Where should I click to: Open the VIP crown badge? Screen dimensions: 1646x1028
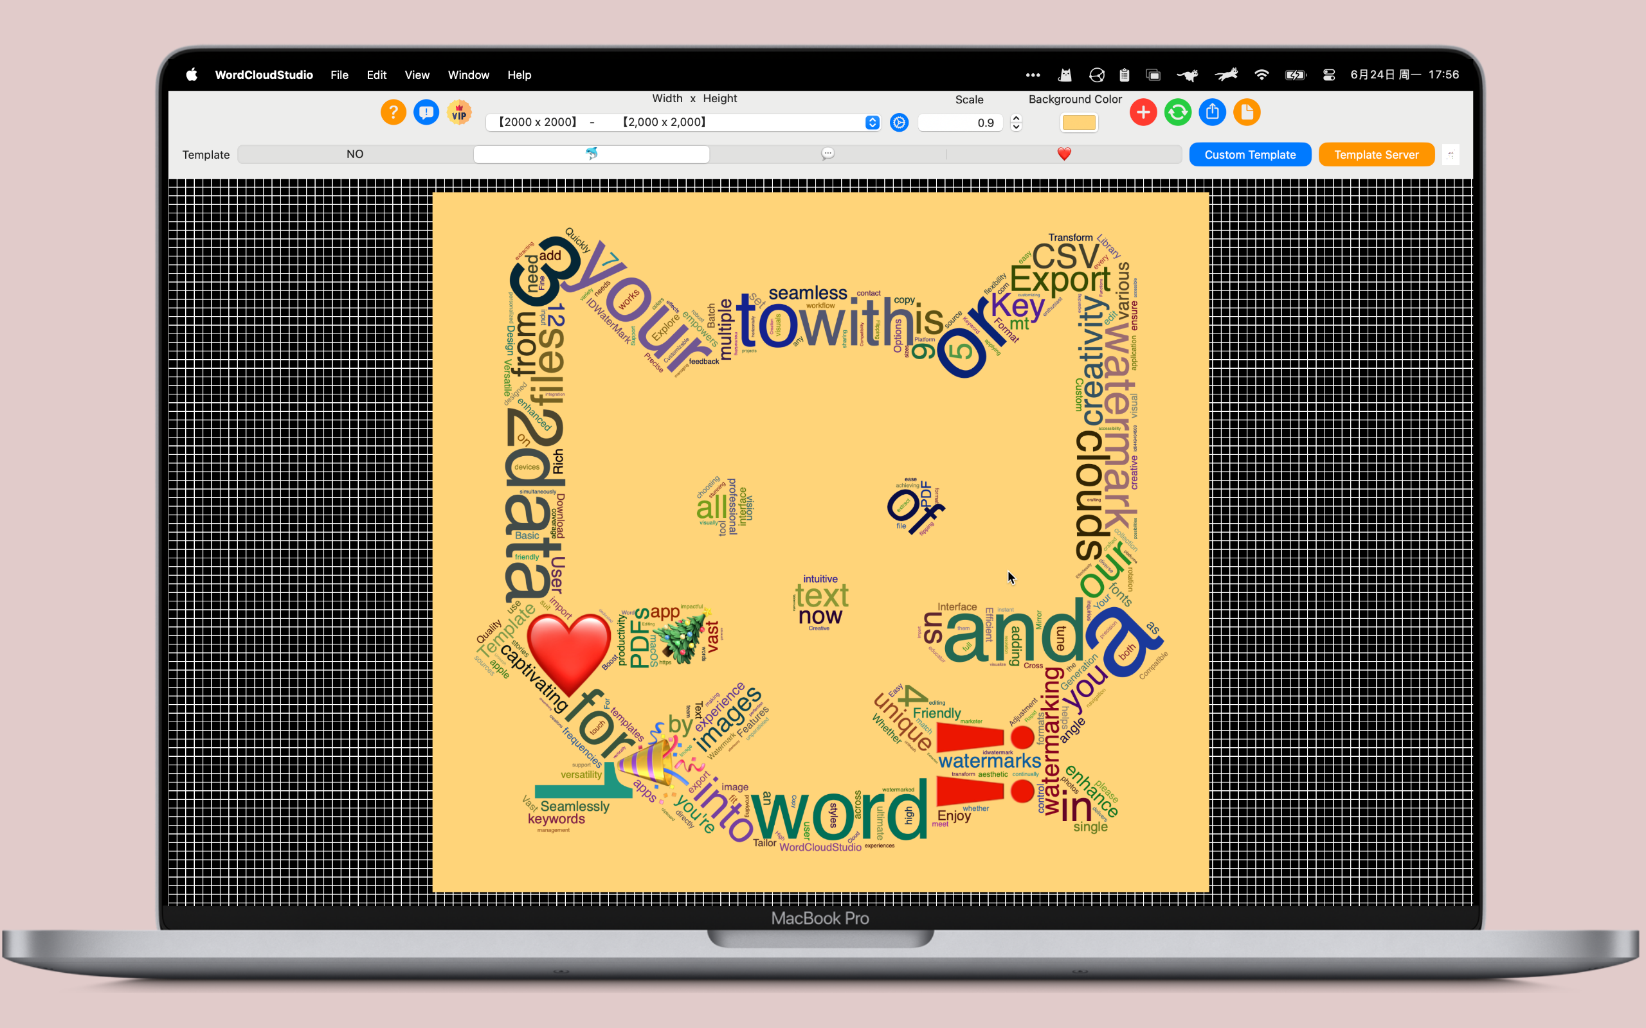[x=460, y=112]
